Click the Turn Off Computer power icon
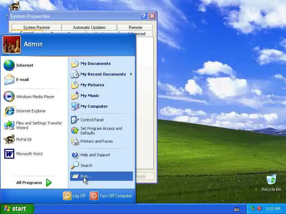The image size is (286, 214). point(94,196)
